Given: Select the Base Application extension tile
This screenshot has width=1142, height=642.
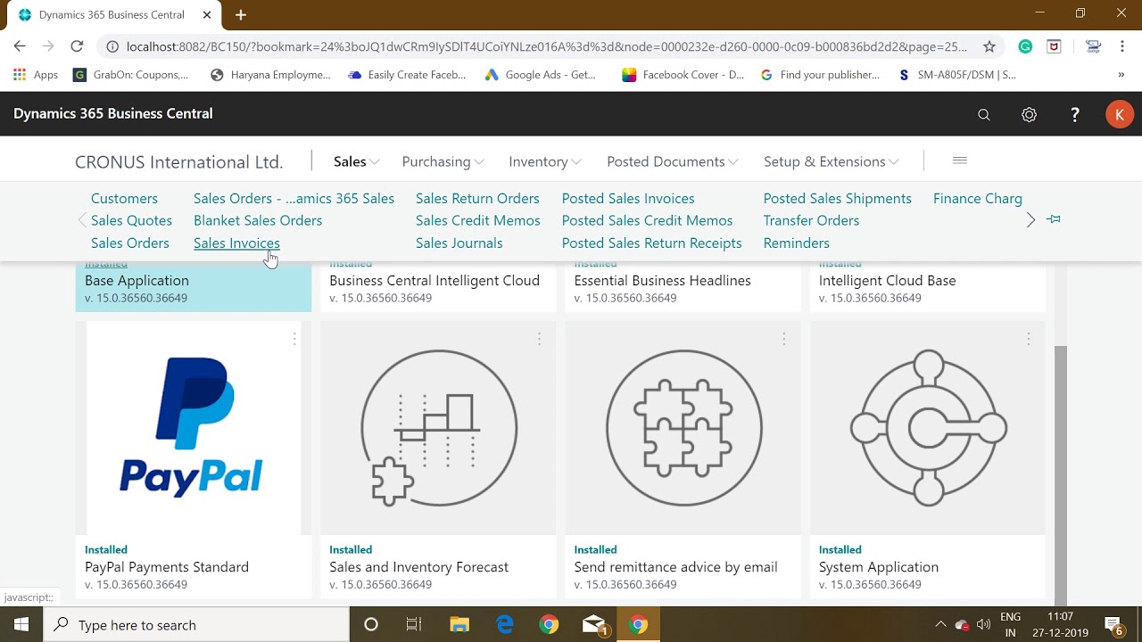Looking at the screenshot, I should tap(194, 286).
